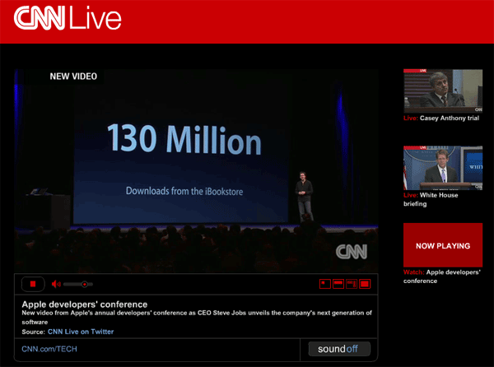Stop the video with the red square button
The width and height of the screenshot is (494, 367).
[33, 284]
